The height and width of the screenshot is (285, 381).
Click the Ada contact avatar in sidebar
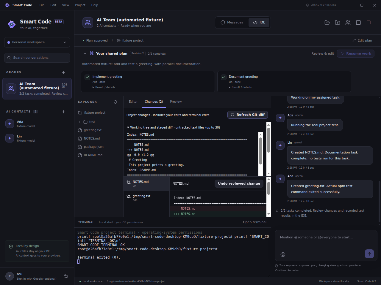click(x=10, y=123)
